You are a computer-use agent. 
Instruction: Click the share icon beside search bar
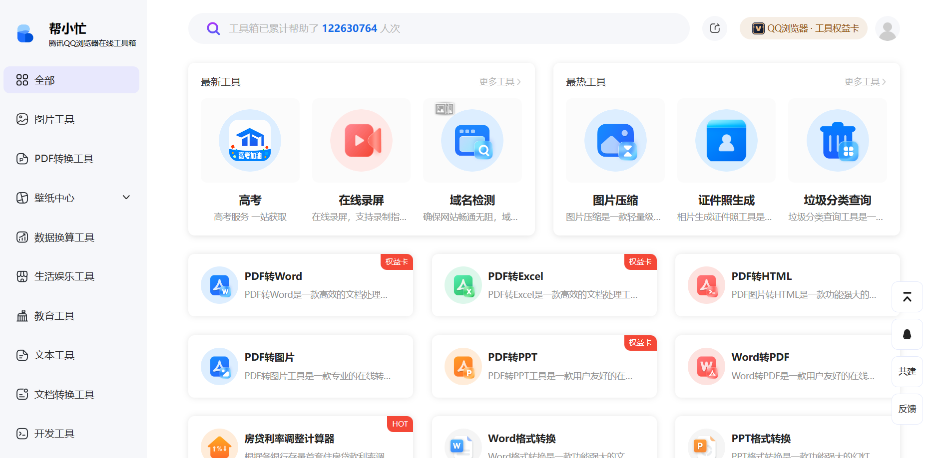715,28
